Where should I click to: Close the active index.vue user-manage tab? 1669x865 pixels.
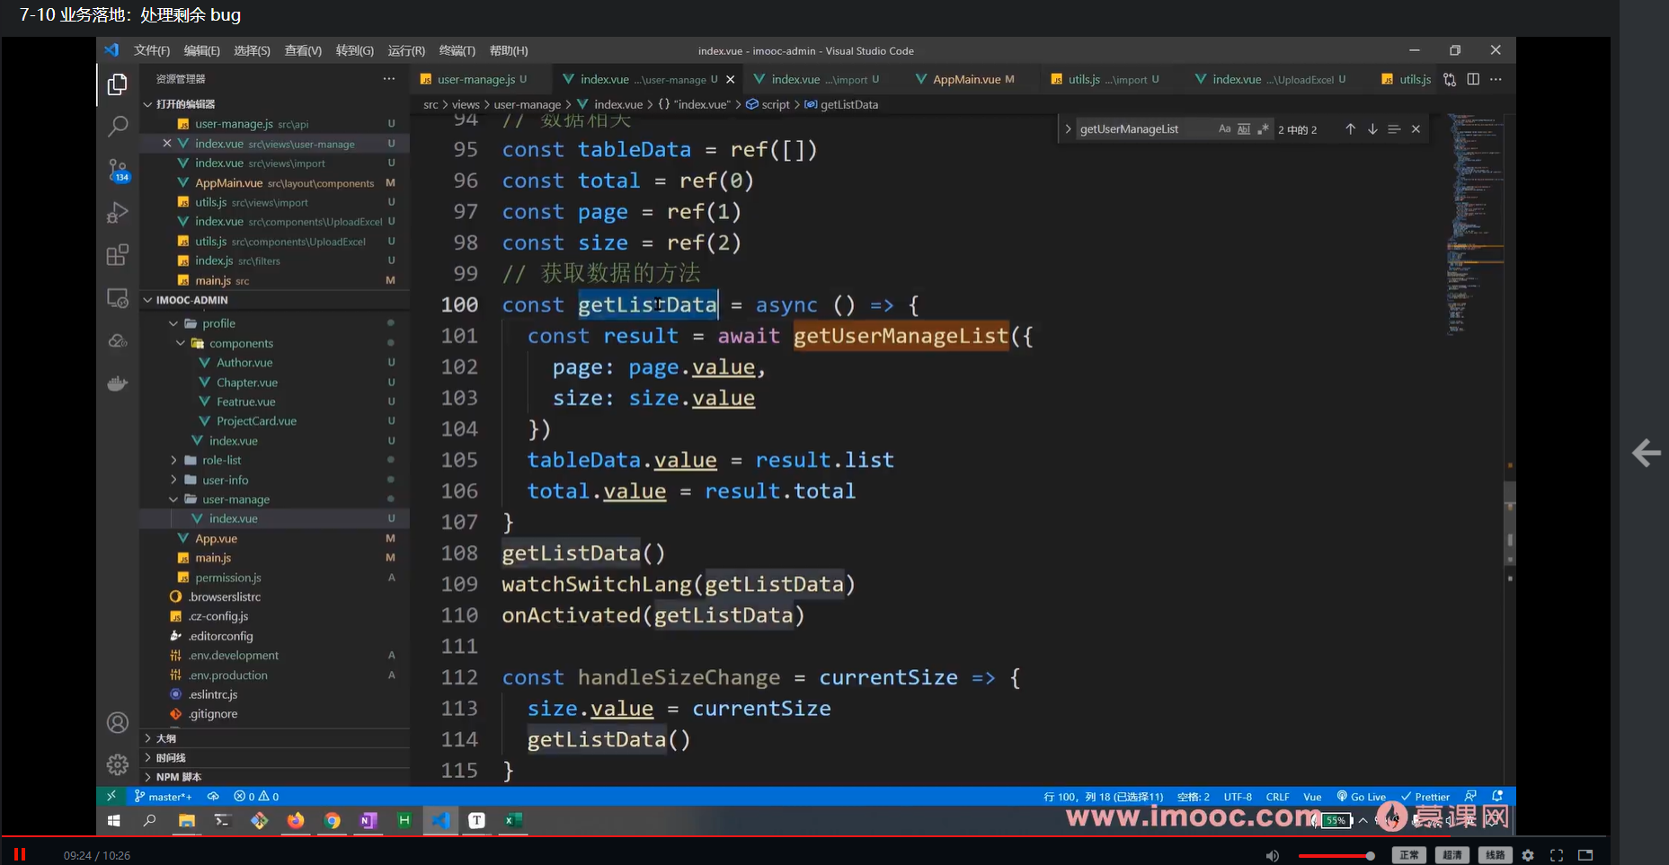click(731, 79)
